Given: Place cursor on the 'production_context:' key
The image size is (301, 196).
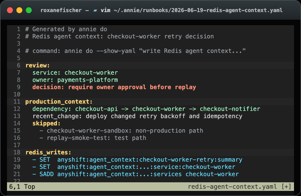Looking at the screenshot, I should [59, 102].
